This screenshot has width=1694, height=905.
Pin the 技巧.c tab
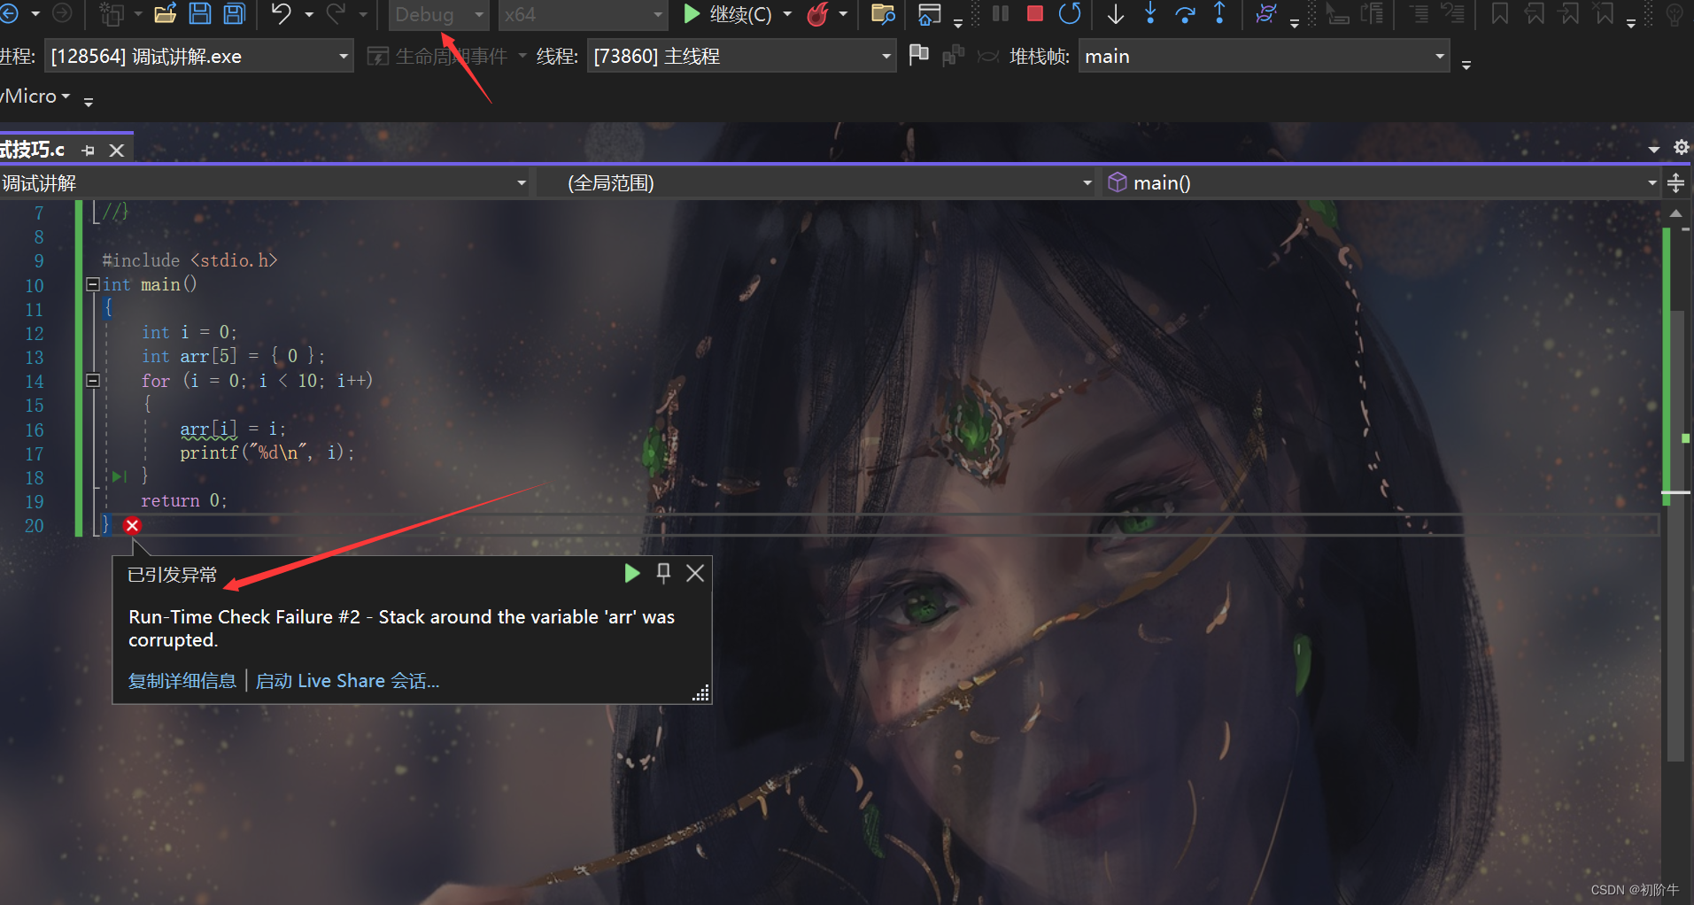[88, 151]
